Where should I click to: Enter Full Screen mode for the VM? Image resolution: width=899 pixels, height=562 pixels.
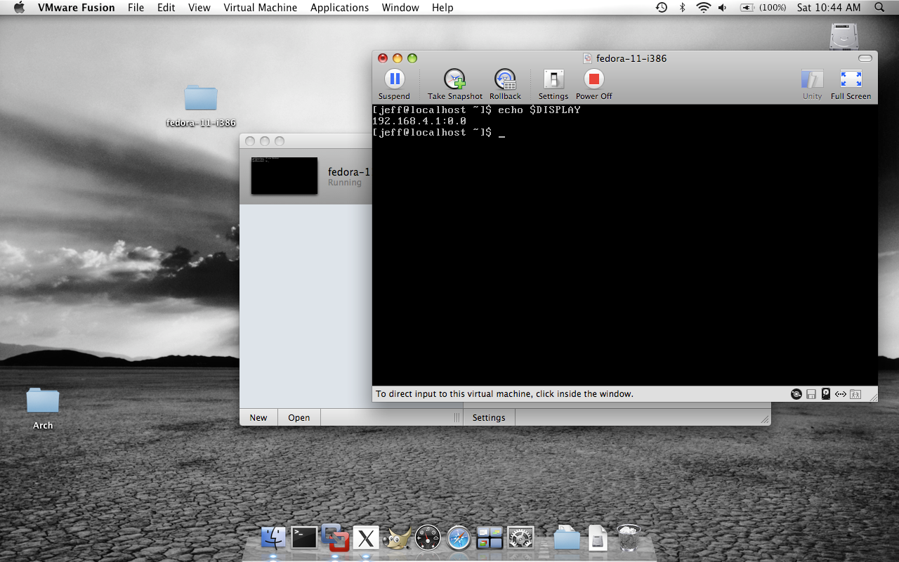[851, 79]
